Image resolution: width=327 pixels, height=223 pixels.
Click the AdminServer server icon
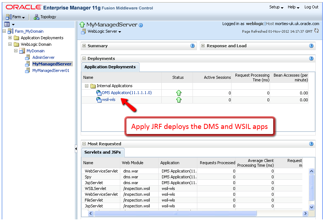(28, 57)
